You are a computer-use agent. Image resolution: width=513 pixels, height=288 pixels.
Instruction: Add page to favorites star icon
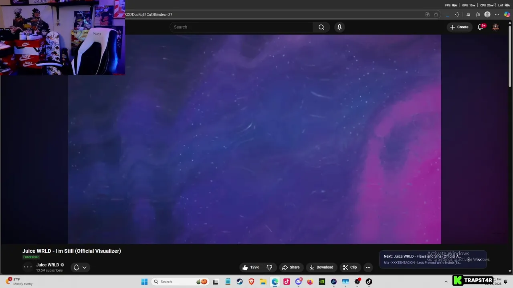(x=436, y=14)
